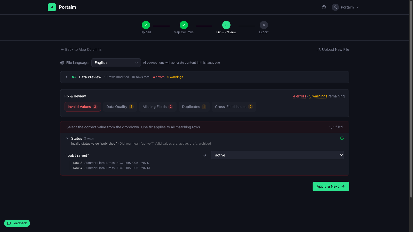The height and width of the screenshot is (232, 413).
Task: Click the user avatar icon
Action: 335,7
